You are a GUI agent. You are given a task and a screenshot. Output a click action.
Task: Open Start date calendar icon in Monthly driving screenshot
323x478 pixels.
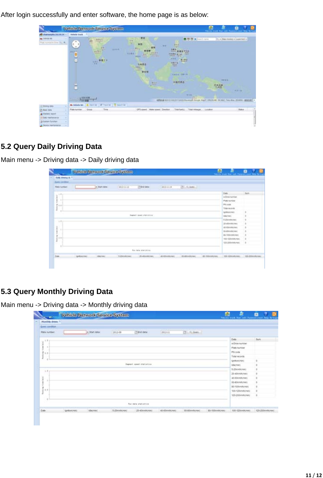point(136,332)
